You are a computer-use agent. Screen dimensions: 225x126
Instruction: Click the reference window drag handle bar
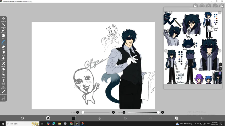tap(193, 9)
